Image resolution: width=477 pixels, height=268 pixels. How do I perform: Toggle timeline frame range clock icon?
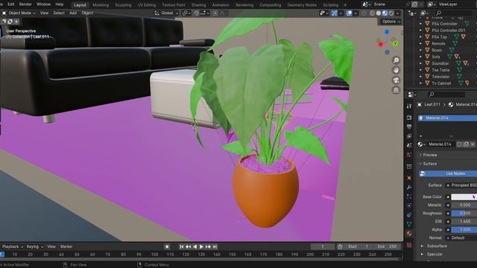point(340,246)
